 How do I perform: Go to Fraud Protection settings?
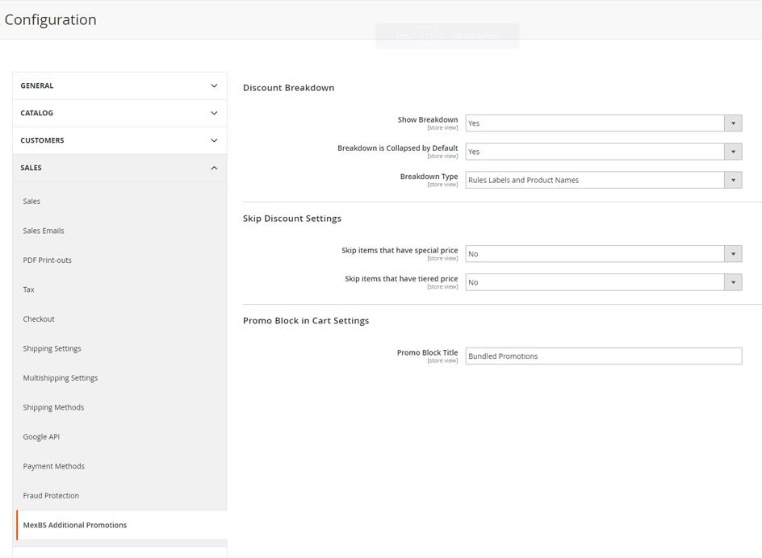[51, 496]
